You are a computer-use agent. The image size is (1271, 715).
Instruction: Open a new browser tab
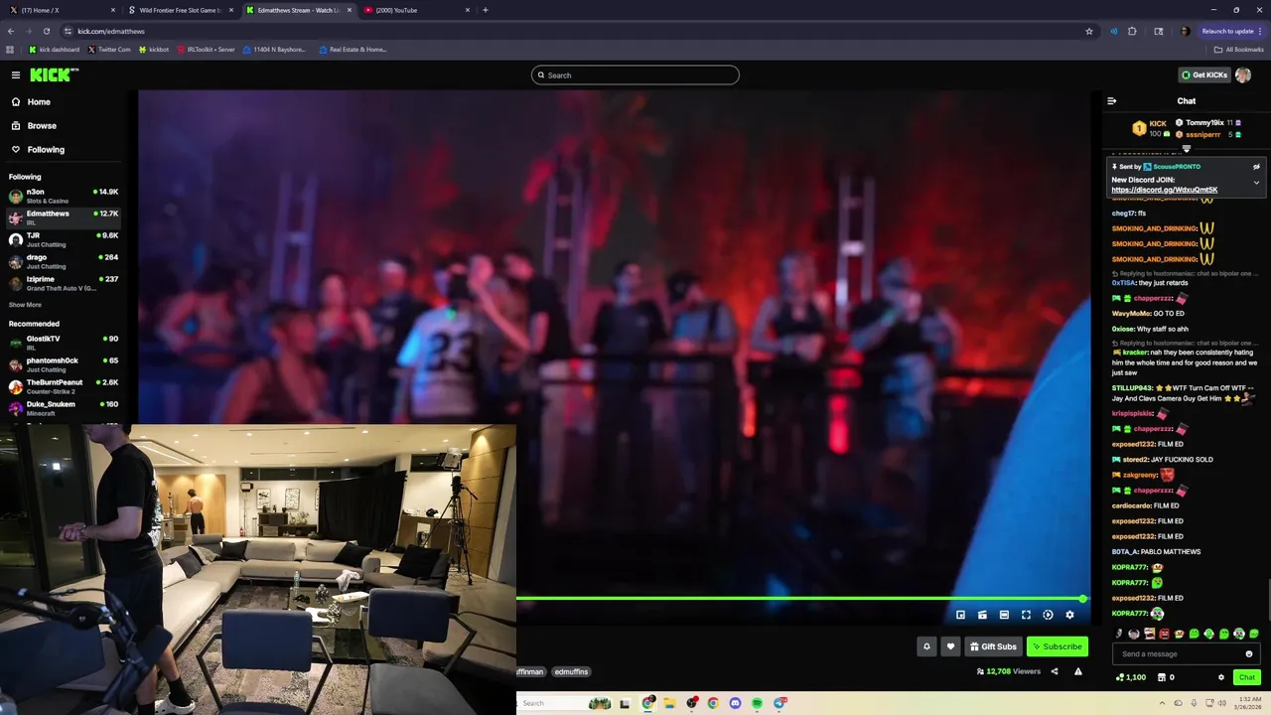tap(485, 10)
